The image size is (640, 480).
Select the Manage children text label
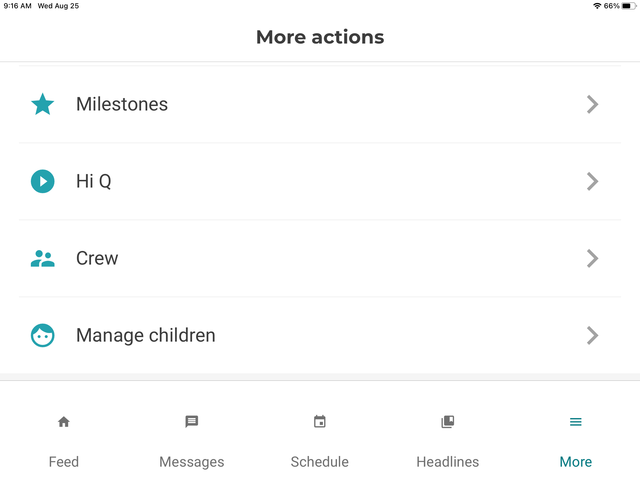pyautogui.click(x=146, y=335)
